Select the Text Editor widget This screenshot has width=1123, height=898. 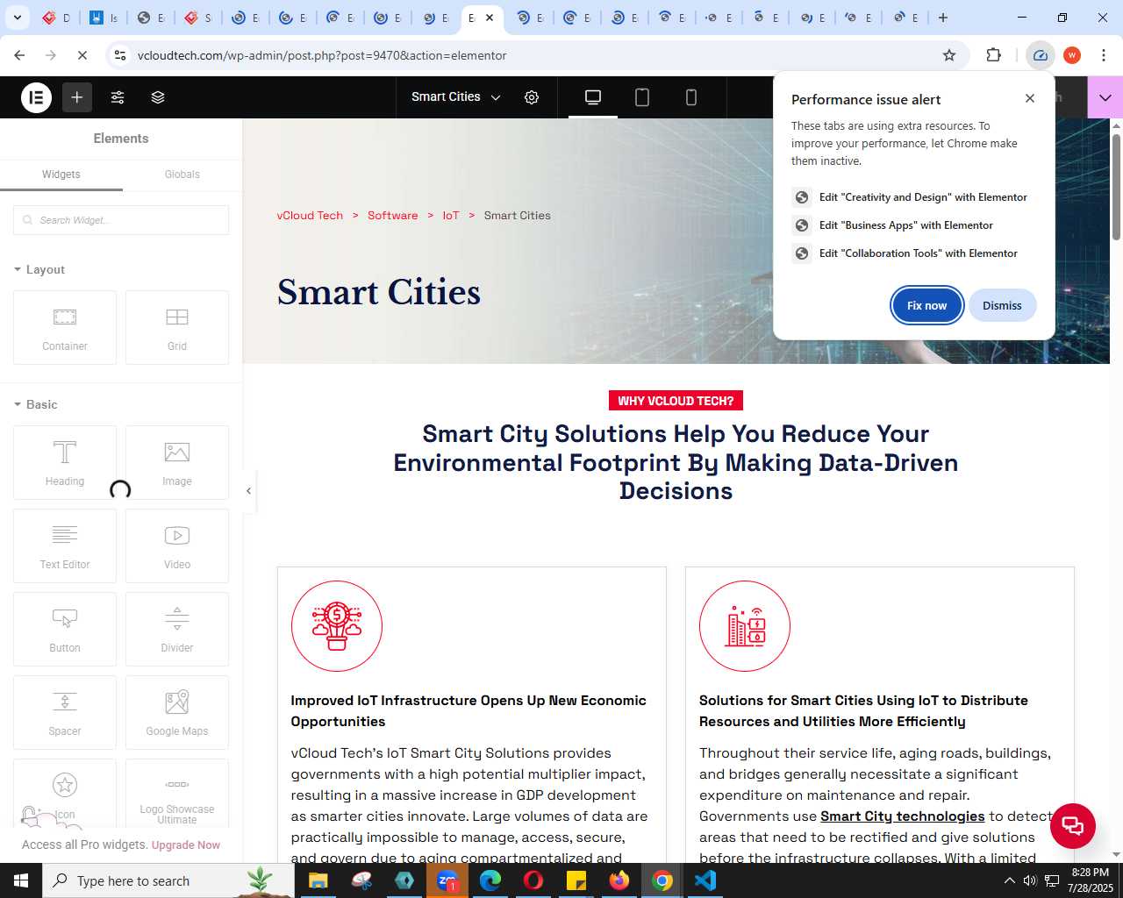pyautogui.click(x=65, y=546)
